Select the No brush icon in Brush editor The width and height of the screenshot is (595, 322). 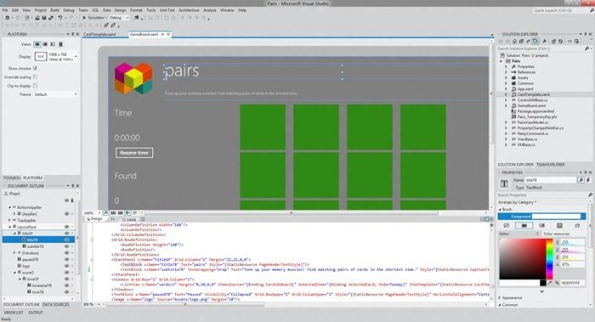(x=507, y=226)
